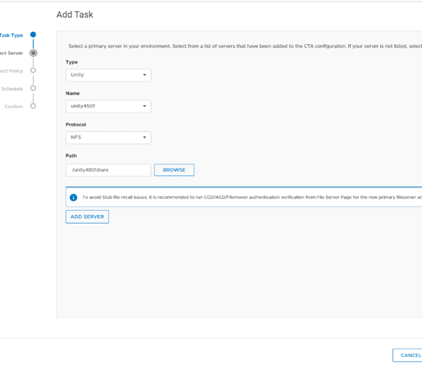This screenshot has height=365, width=422.
Task: Click the blue info icon in notice
Action: (74, 198)
